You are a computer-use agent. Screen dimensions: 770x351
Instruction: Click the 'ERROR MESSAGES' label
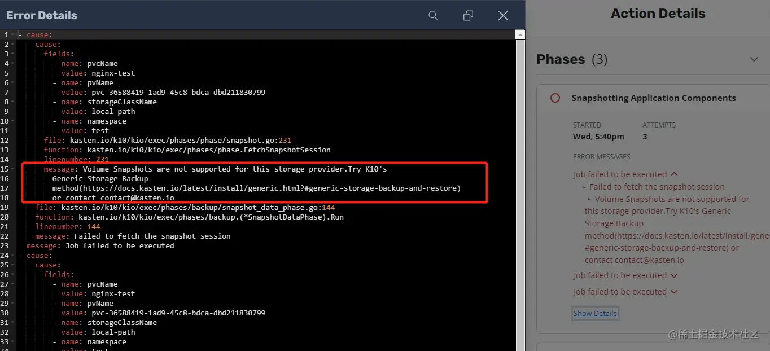click(x=601, y=157)
